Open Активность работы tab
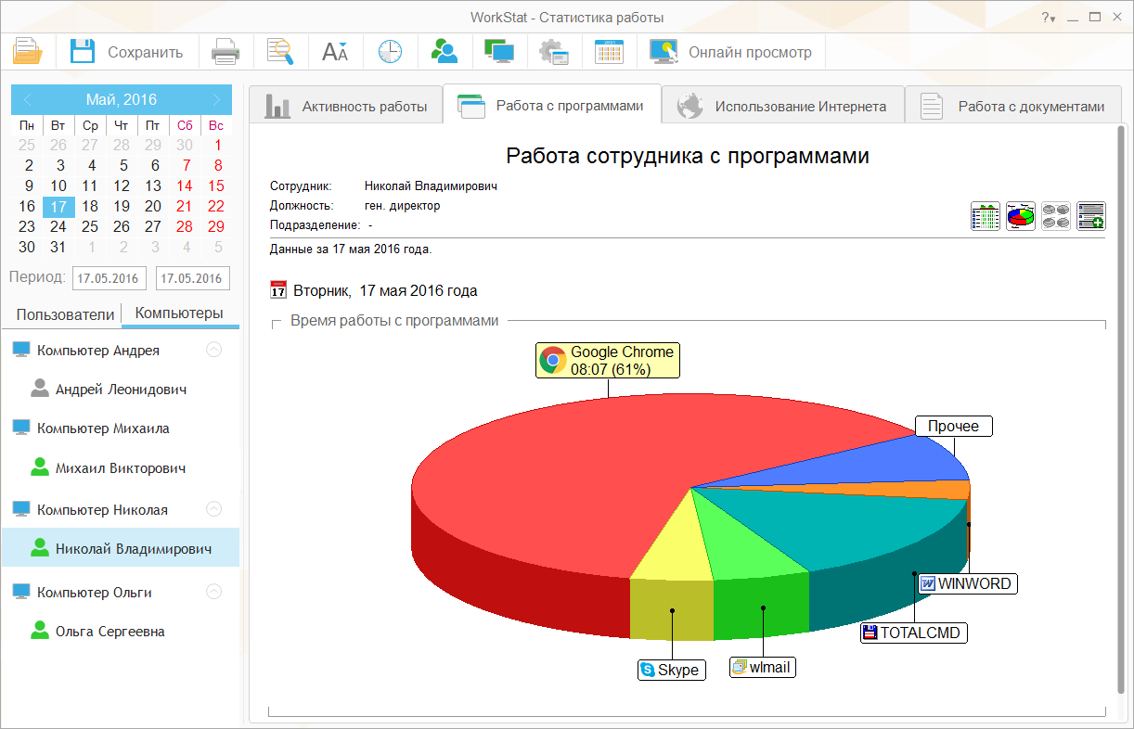The height and width of the screenshot is (729, 1134). click(x=345, y=107)
